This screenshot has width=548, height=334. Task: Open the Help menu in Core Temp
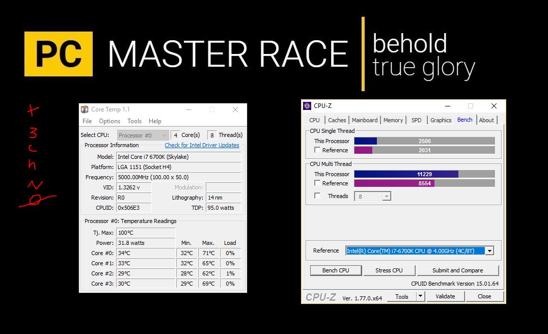155,121
